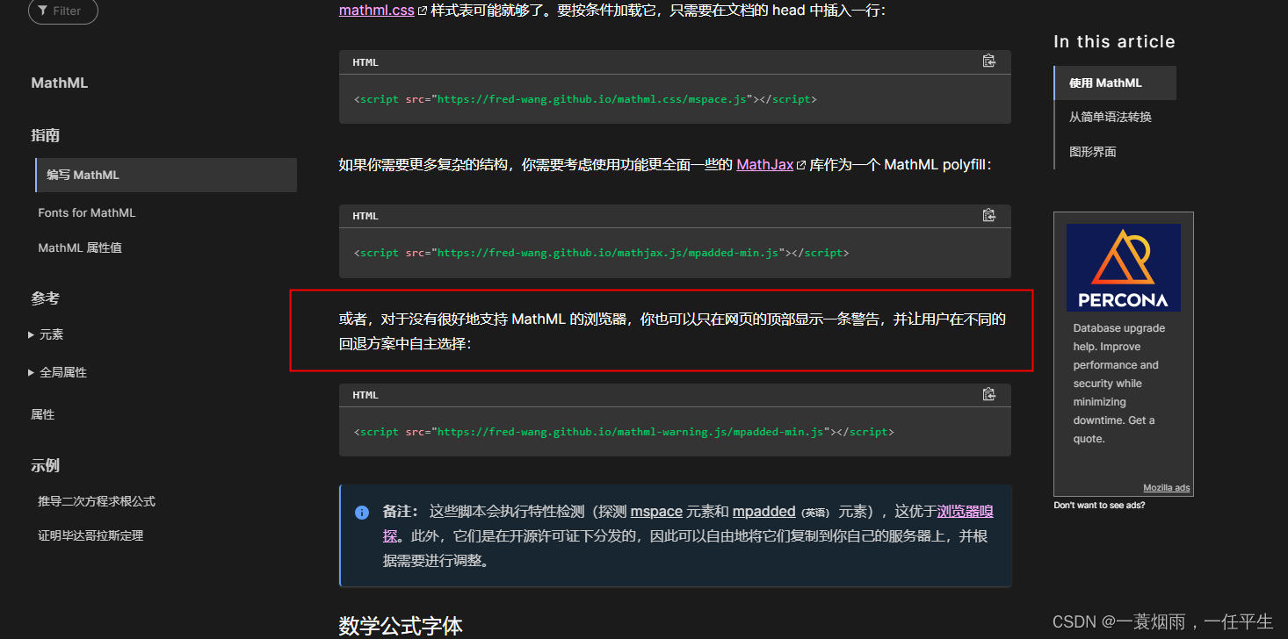
Task: Open 证明毕达哥拉斯定理 example
Action: tap(90, 535)
